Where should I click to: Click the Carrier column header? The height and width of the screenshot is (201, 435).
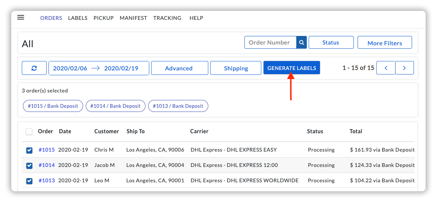(199, 131)
